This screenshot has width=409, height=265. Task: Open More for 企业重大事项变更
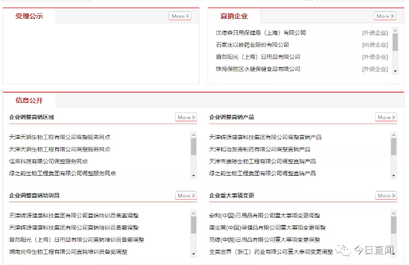386,195
